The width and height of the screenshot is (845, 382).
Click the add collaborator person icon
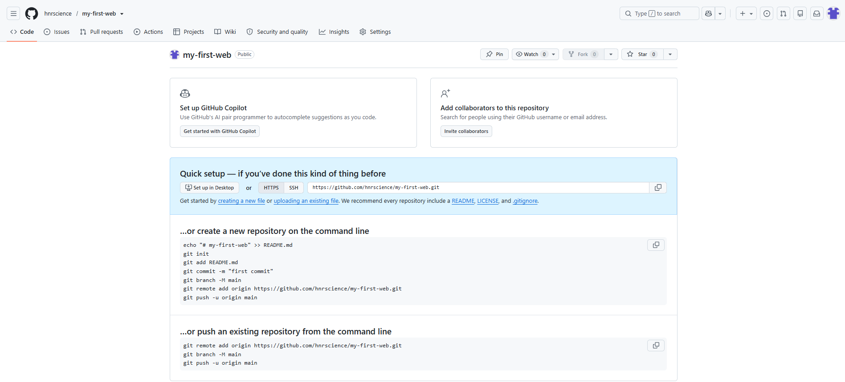point(445,93)
